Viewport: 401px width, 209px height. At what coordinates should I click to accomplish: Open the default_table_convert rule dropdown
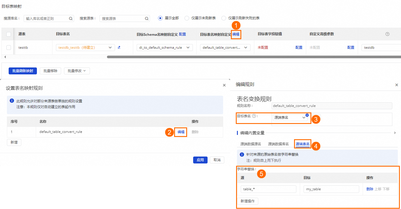[225, 48]
